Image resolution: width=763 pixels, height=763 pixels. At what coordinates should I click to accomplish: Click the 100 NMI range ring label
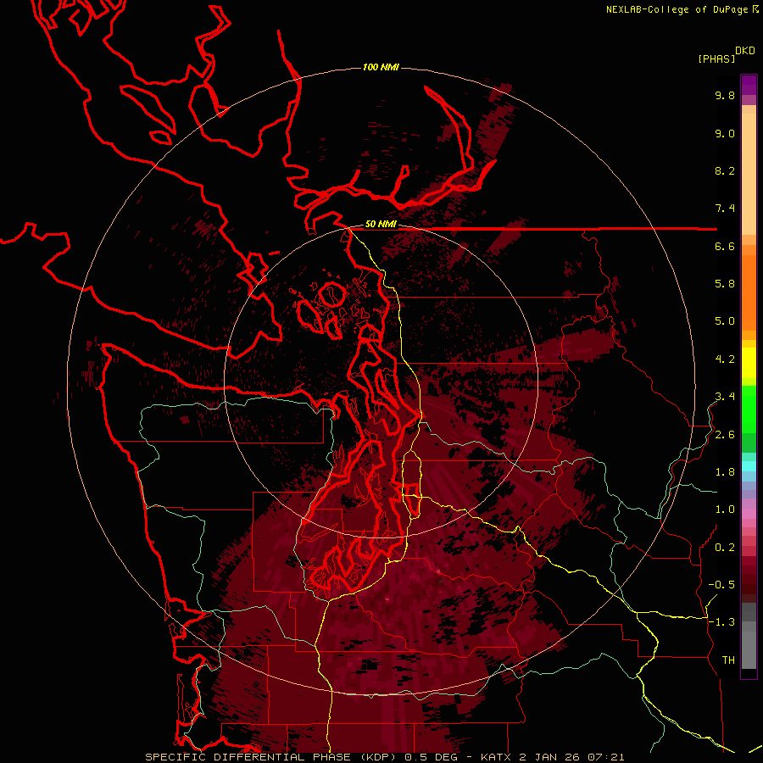381,67
